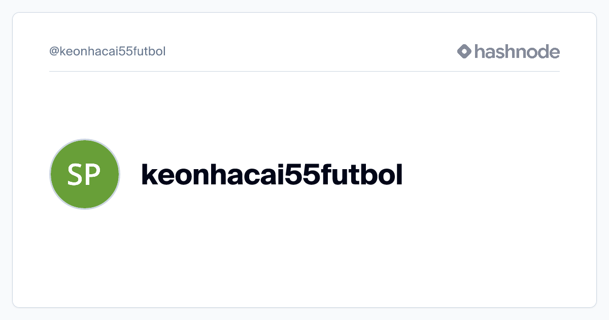Click the @ symbol in the top handle
The width and height of the screenshot is (609, 320).
tap(54, 52)
